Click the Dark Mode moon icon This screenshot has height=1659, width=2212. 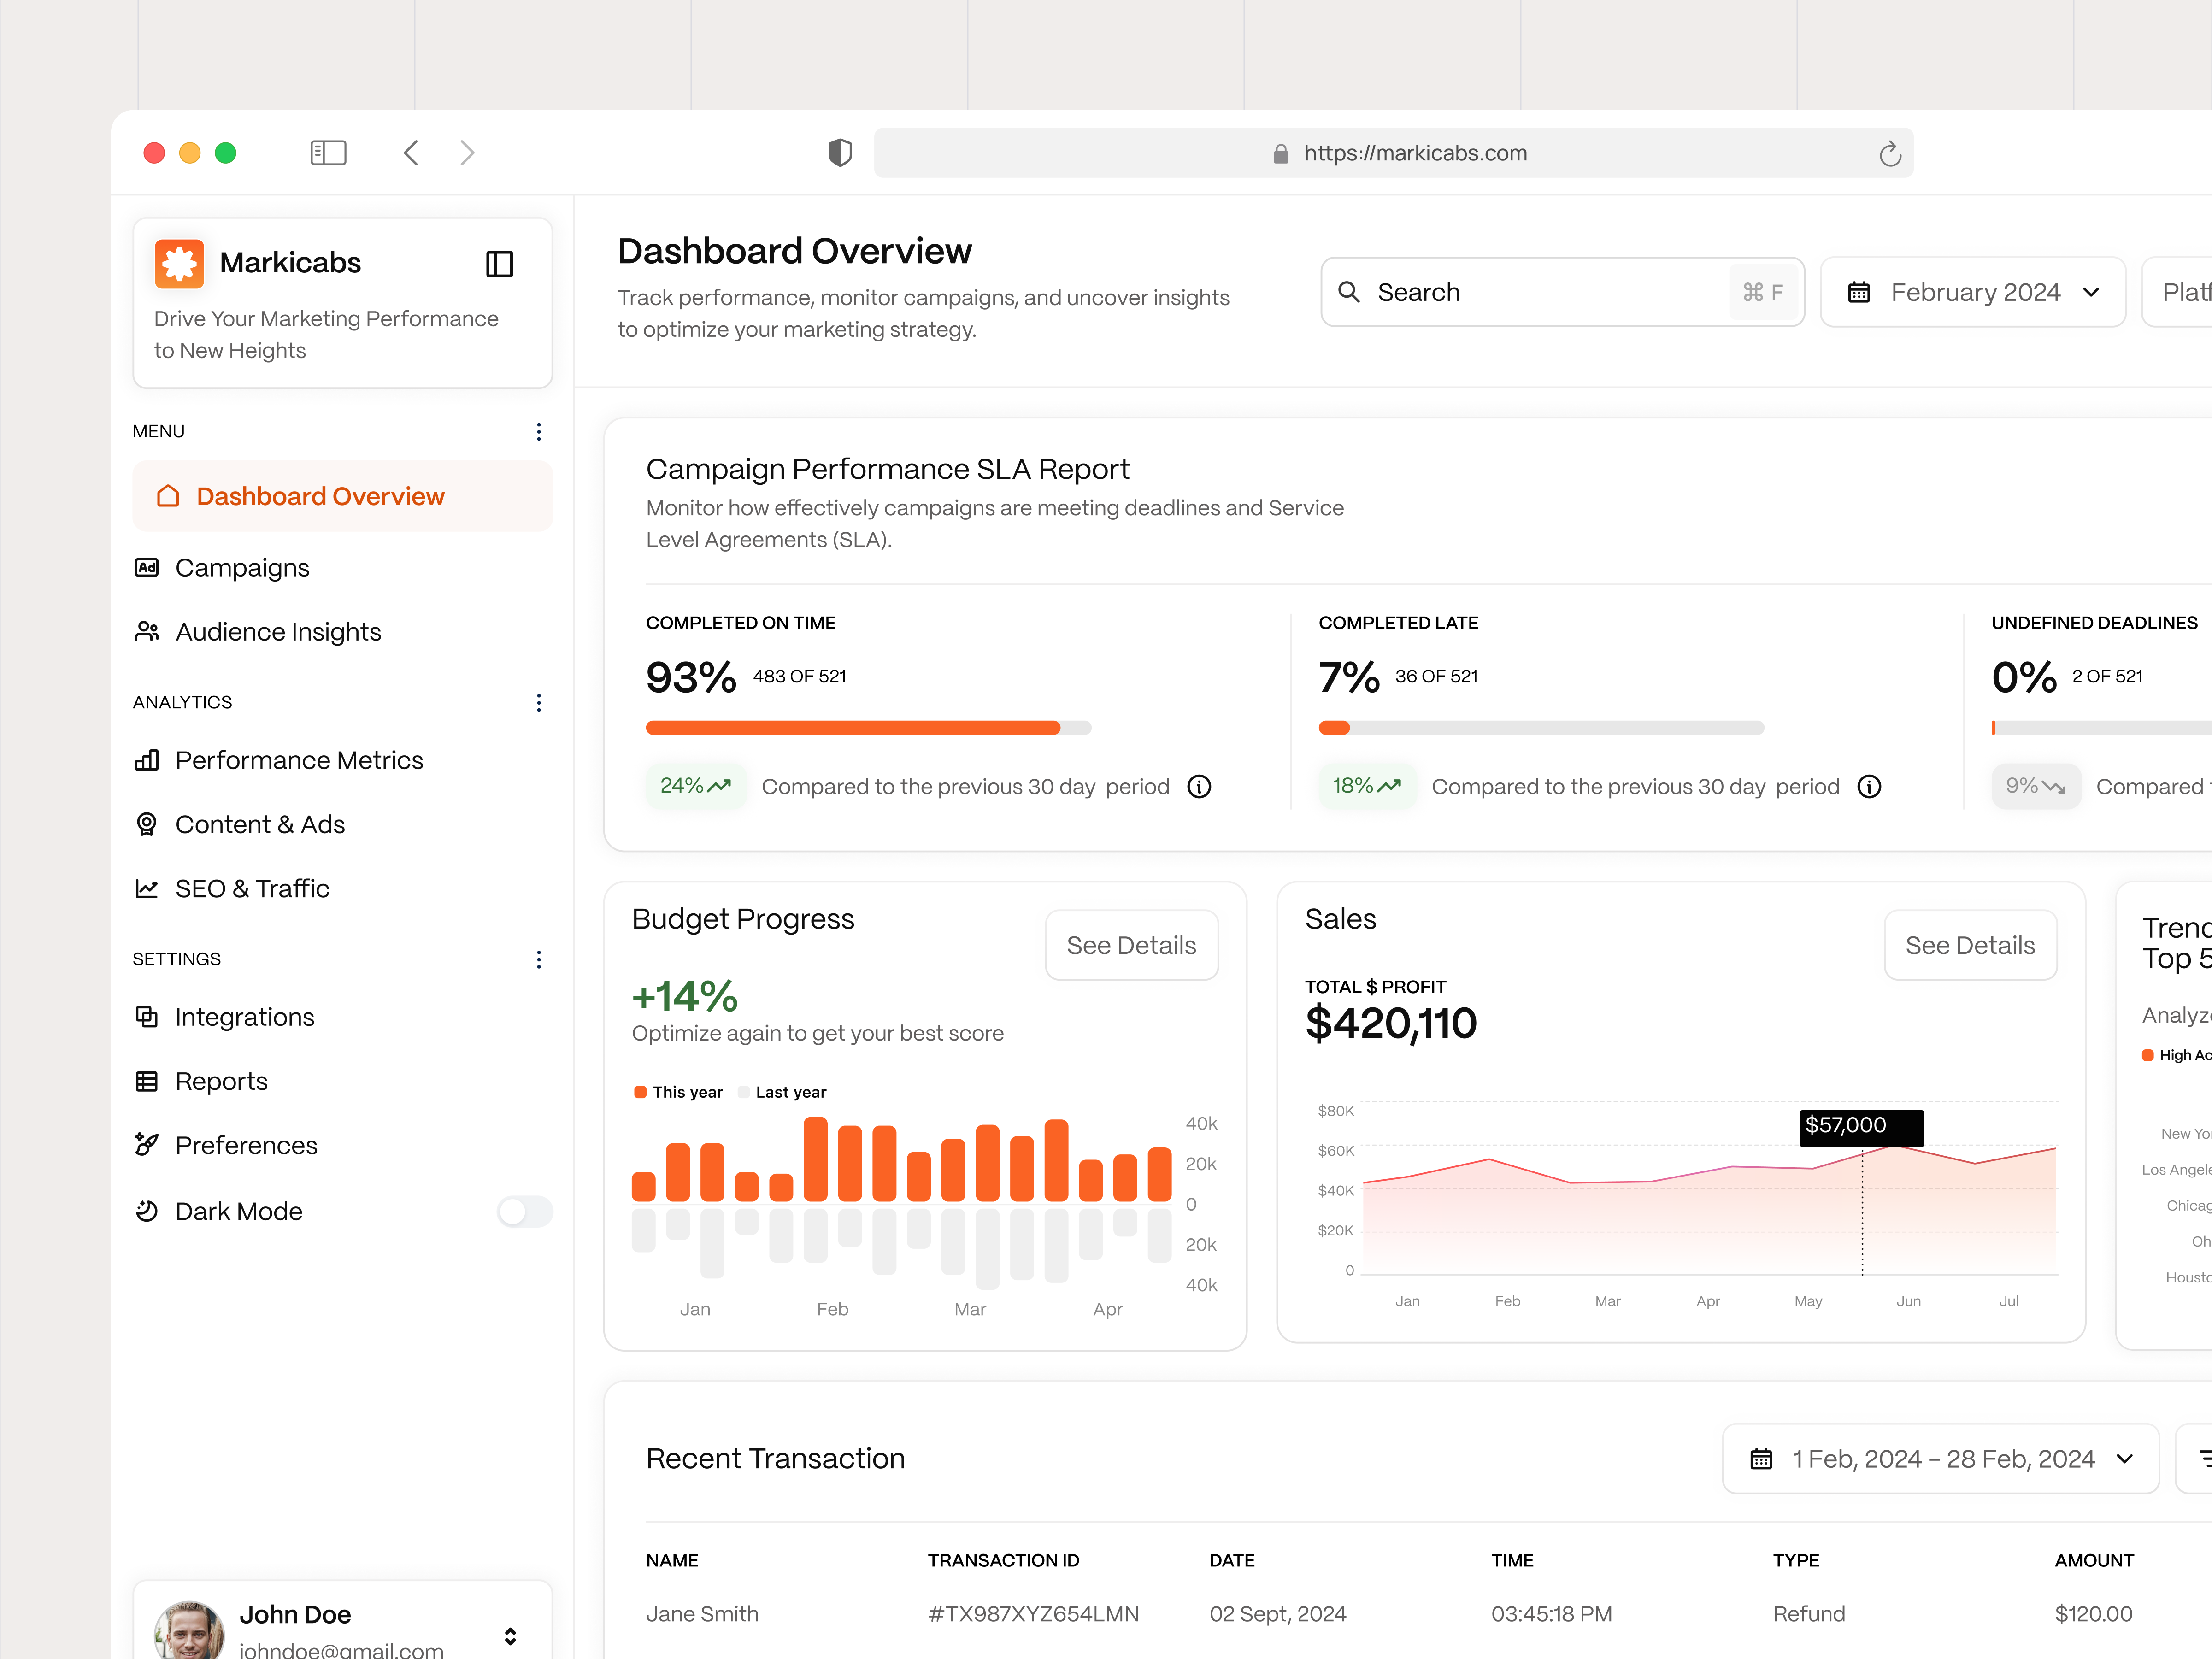147,1211
